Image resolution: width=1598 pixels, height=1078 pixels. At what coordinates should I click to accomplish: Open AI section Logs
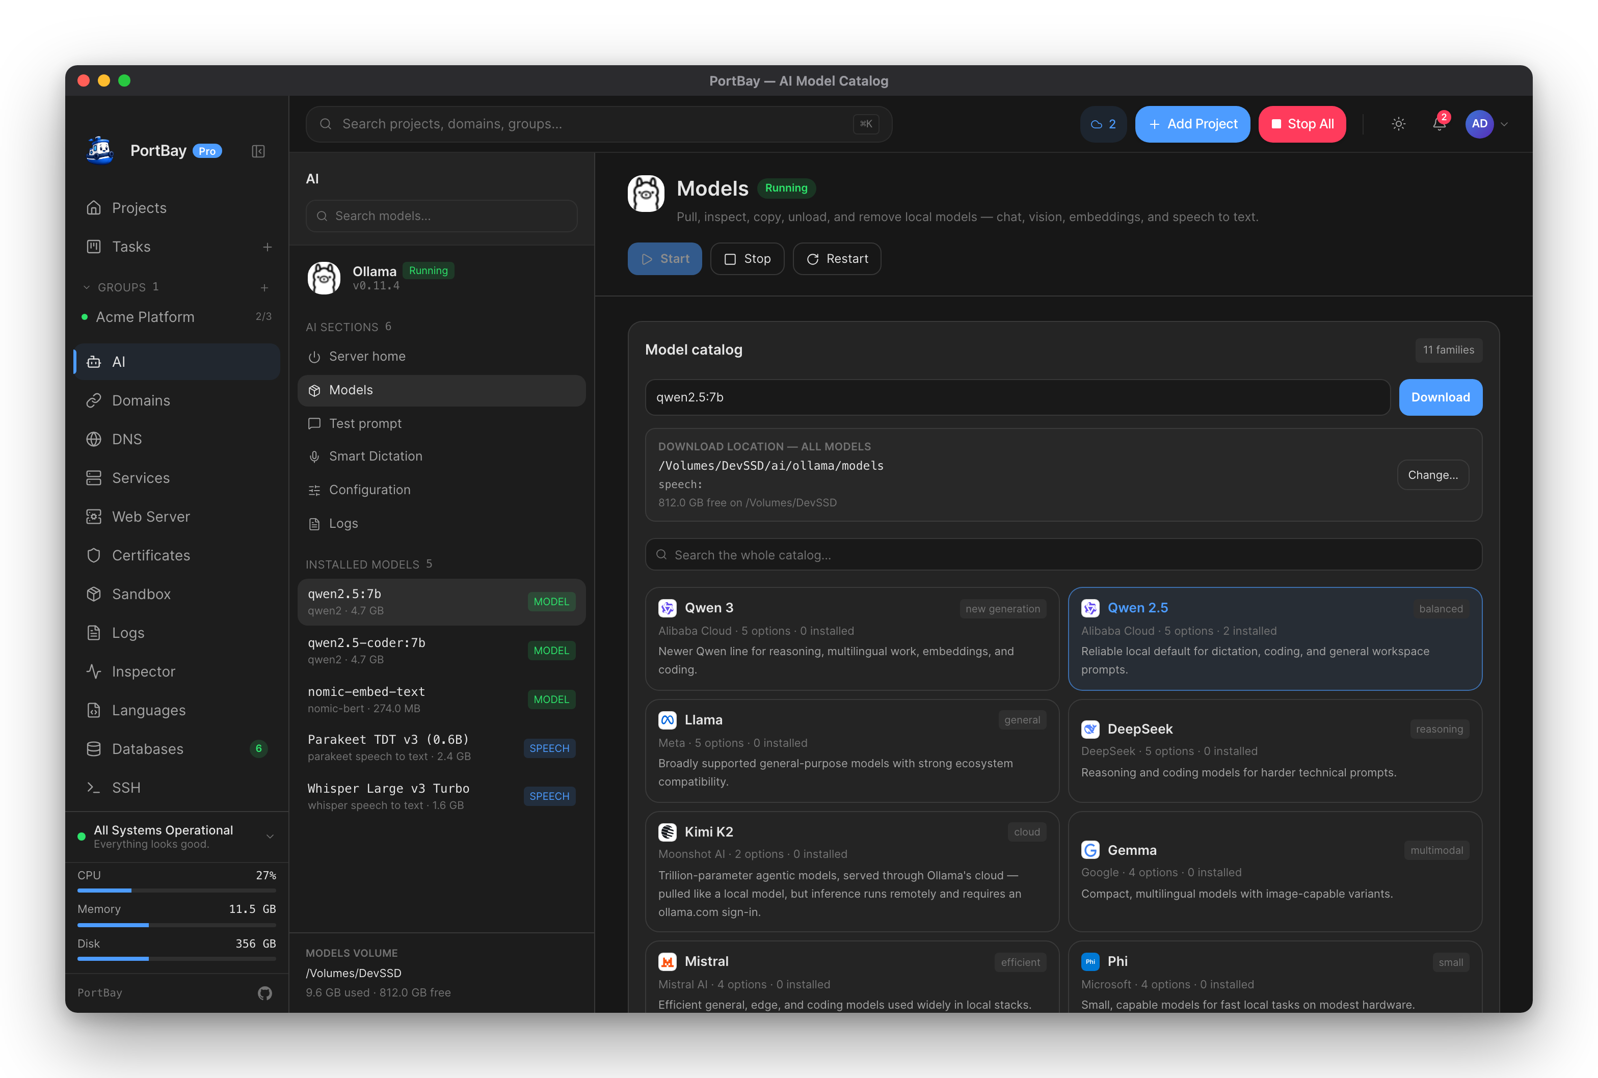(x=441, y=523)
